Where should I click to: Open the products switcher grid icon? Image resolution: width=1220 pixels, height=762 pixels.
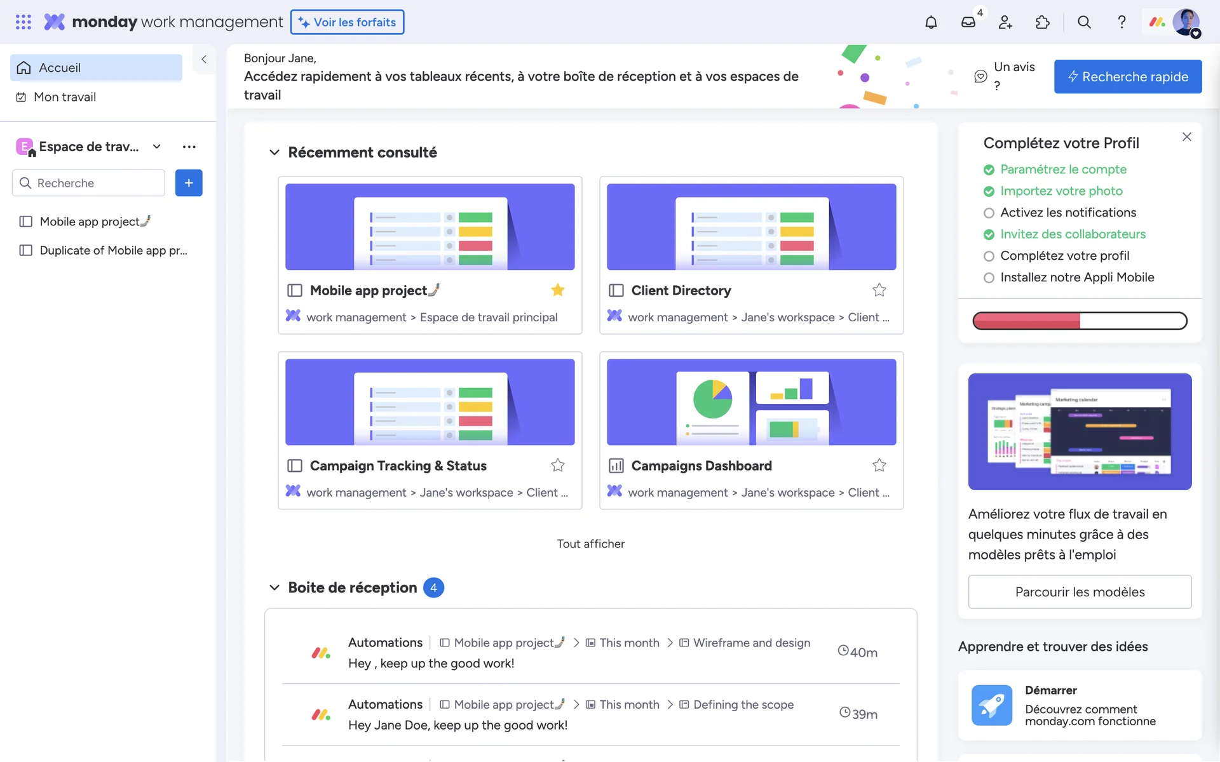pyautogui.click(x=24, y=22)
